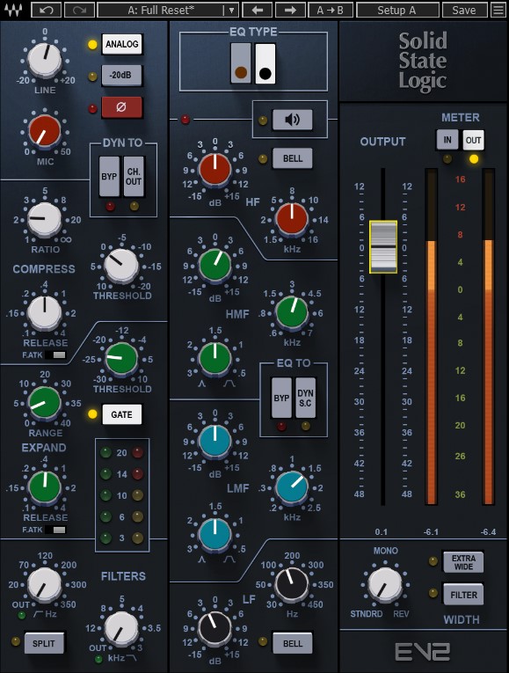Click the Save button

464,10
